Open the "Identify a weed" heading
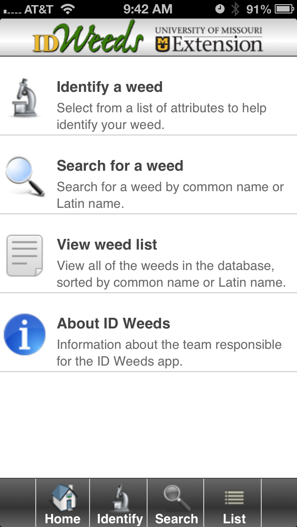297x527 pixels. click(110, 87)
